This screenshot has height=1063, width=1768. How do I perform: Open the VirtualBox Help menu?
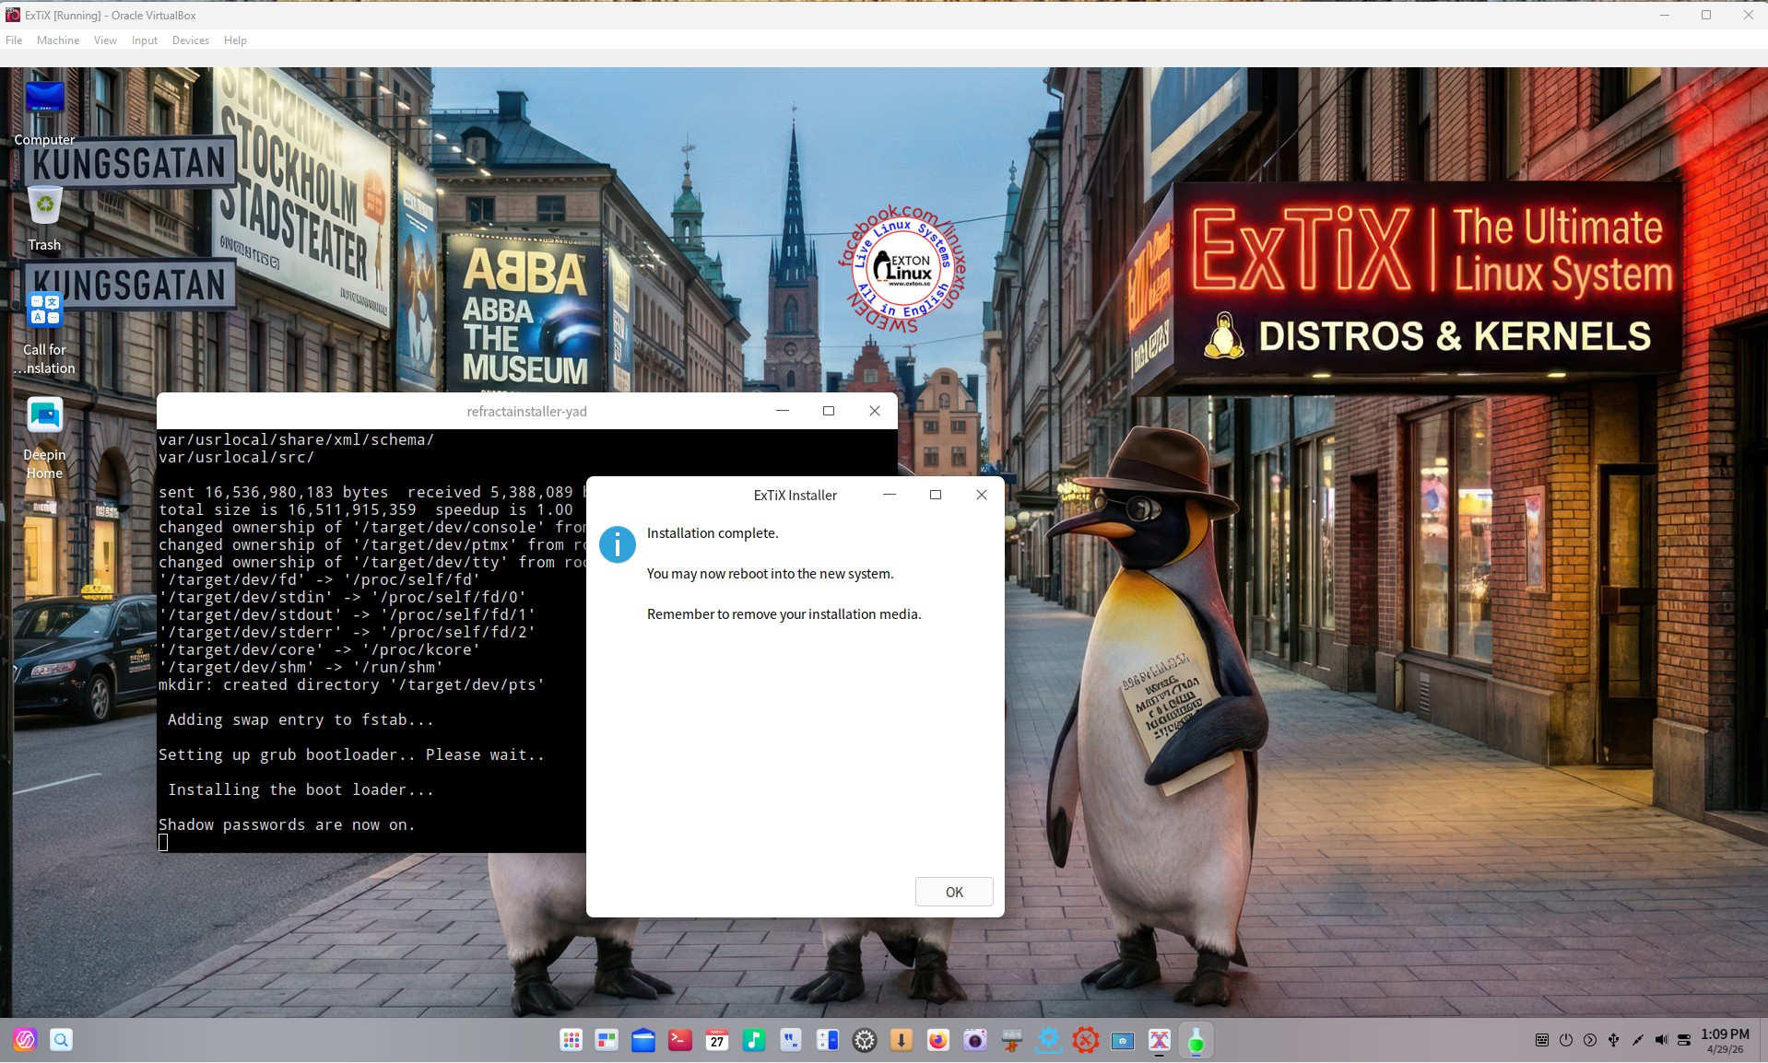click(235, 41)
